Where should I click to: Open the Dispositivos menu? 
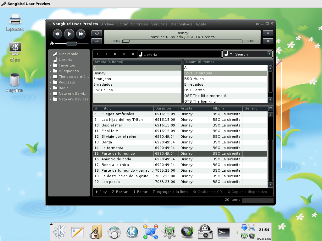click(181, 24)
